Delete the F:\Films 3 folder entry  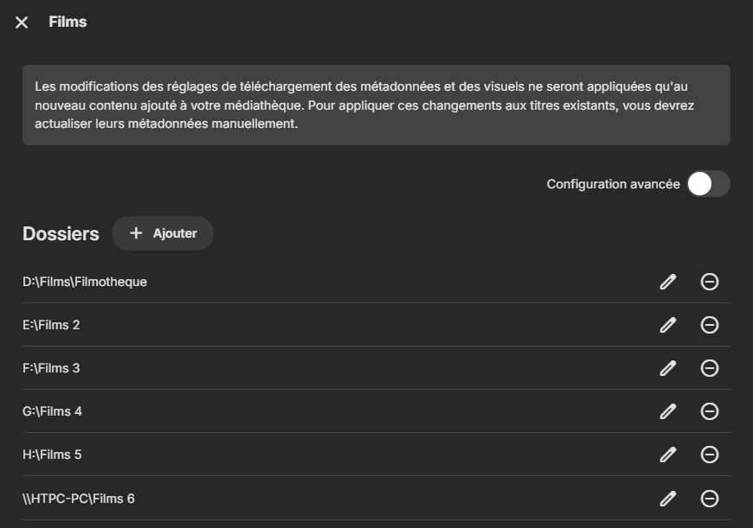tap(709, 368)
